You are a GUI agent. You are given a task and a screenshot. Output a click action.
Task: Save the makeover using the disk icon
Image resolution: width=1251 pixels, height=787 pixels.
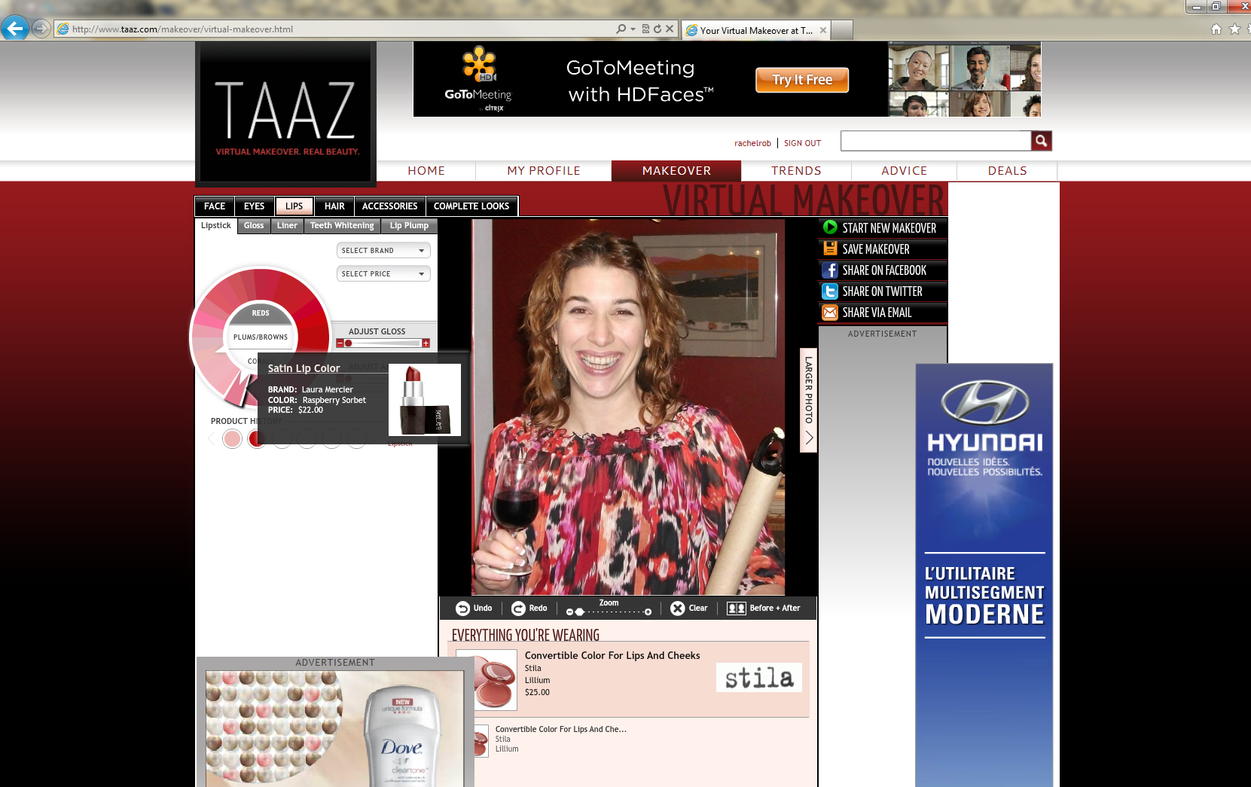point(830,249)
